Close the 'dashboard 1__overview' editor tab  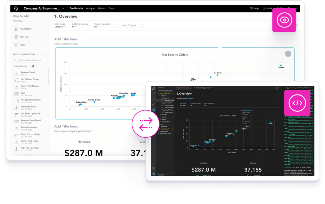213,88
